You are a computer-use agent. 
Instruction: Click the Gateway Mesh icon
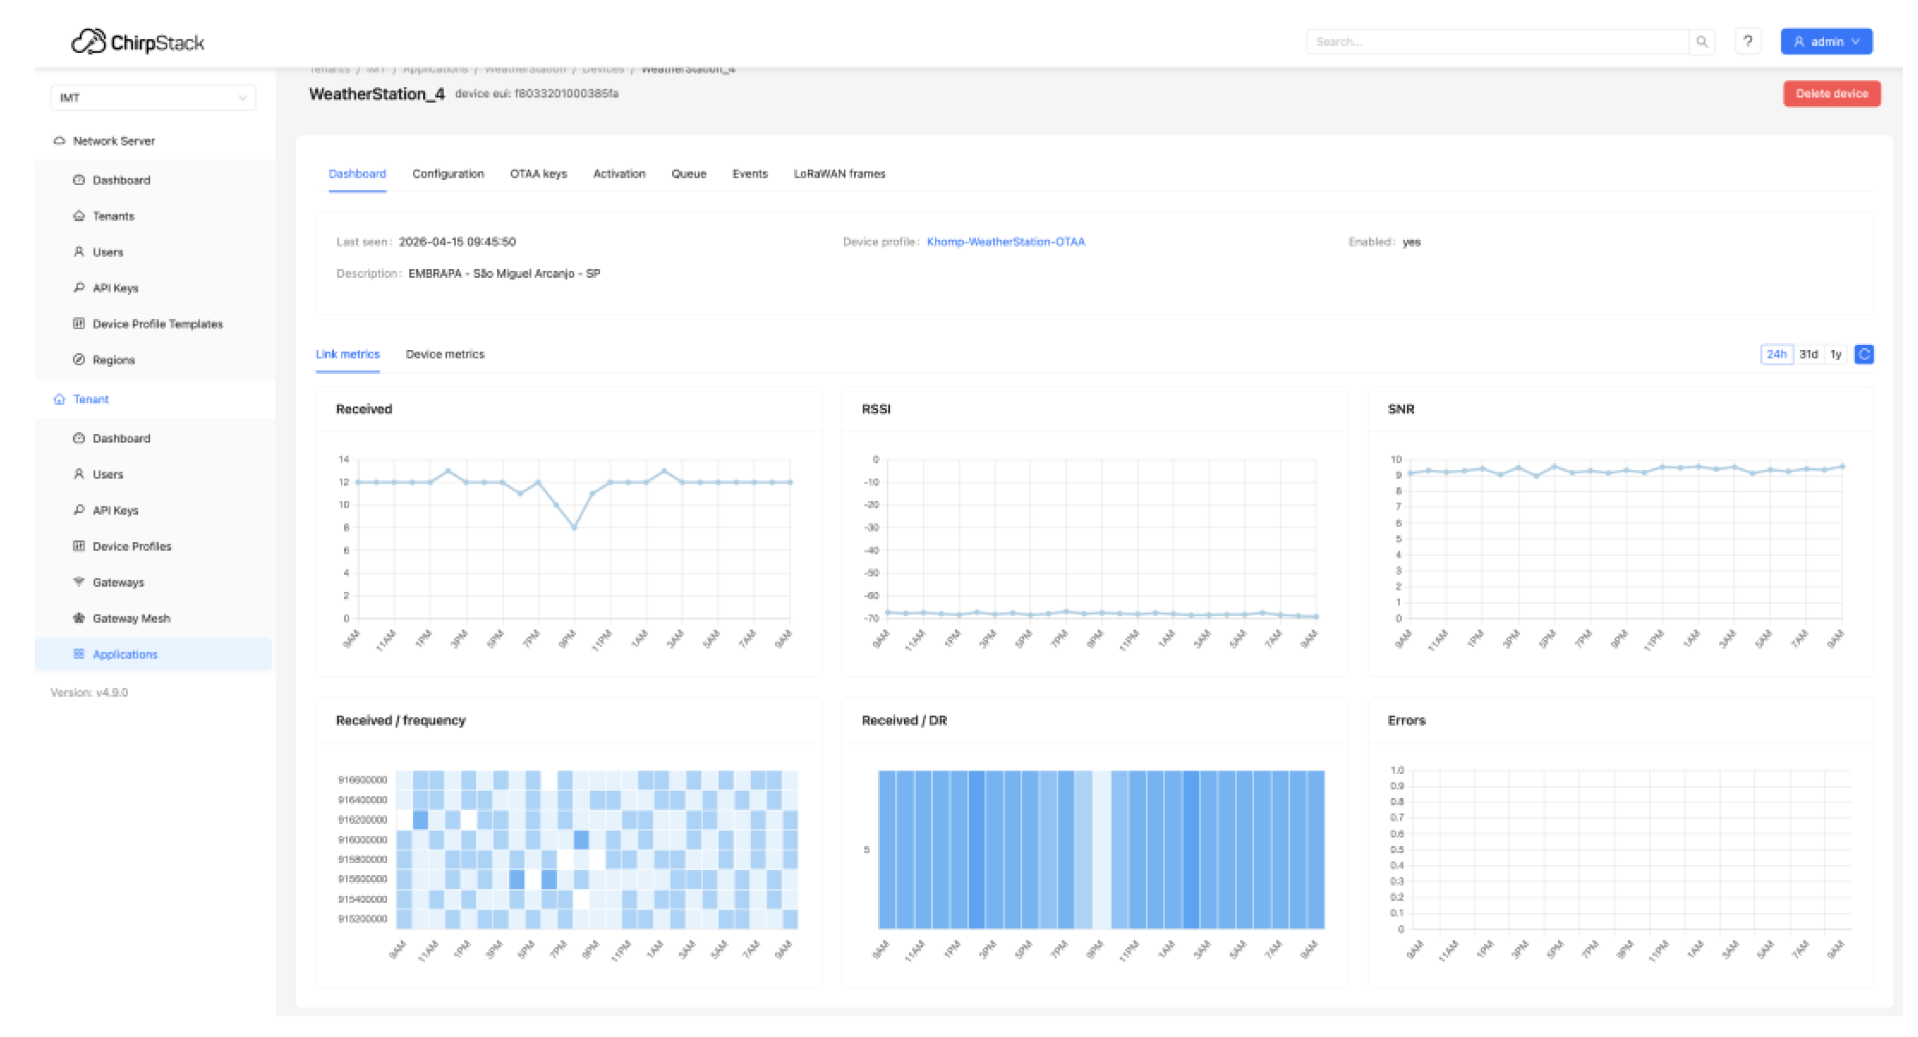tap(79, 618)
